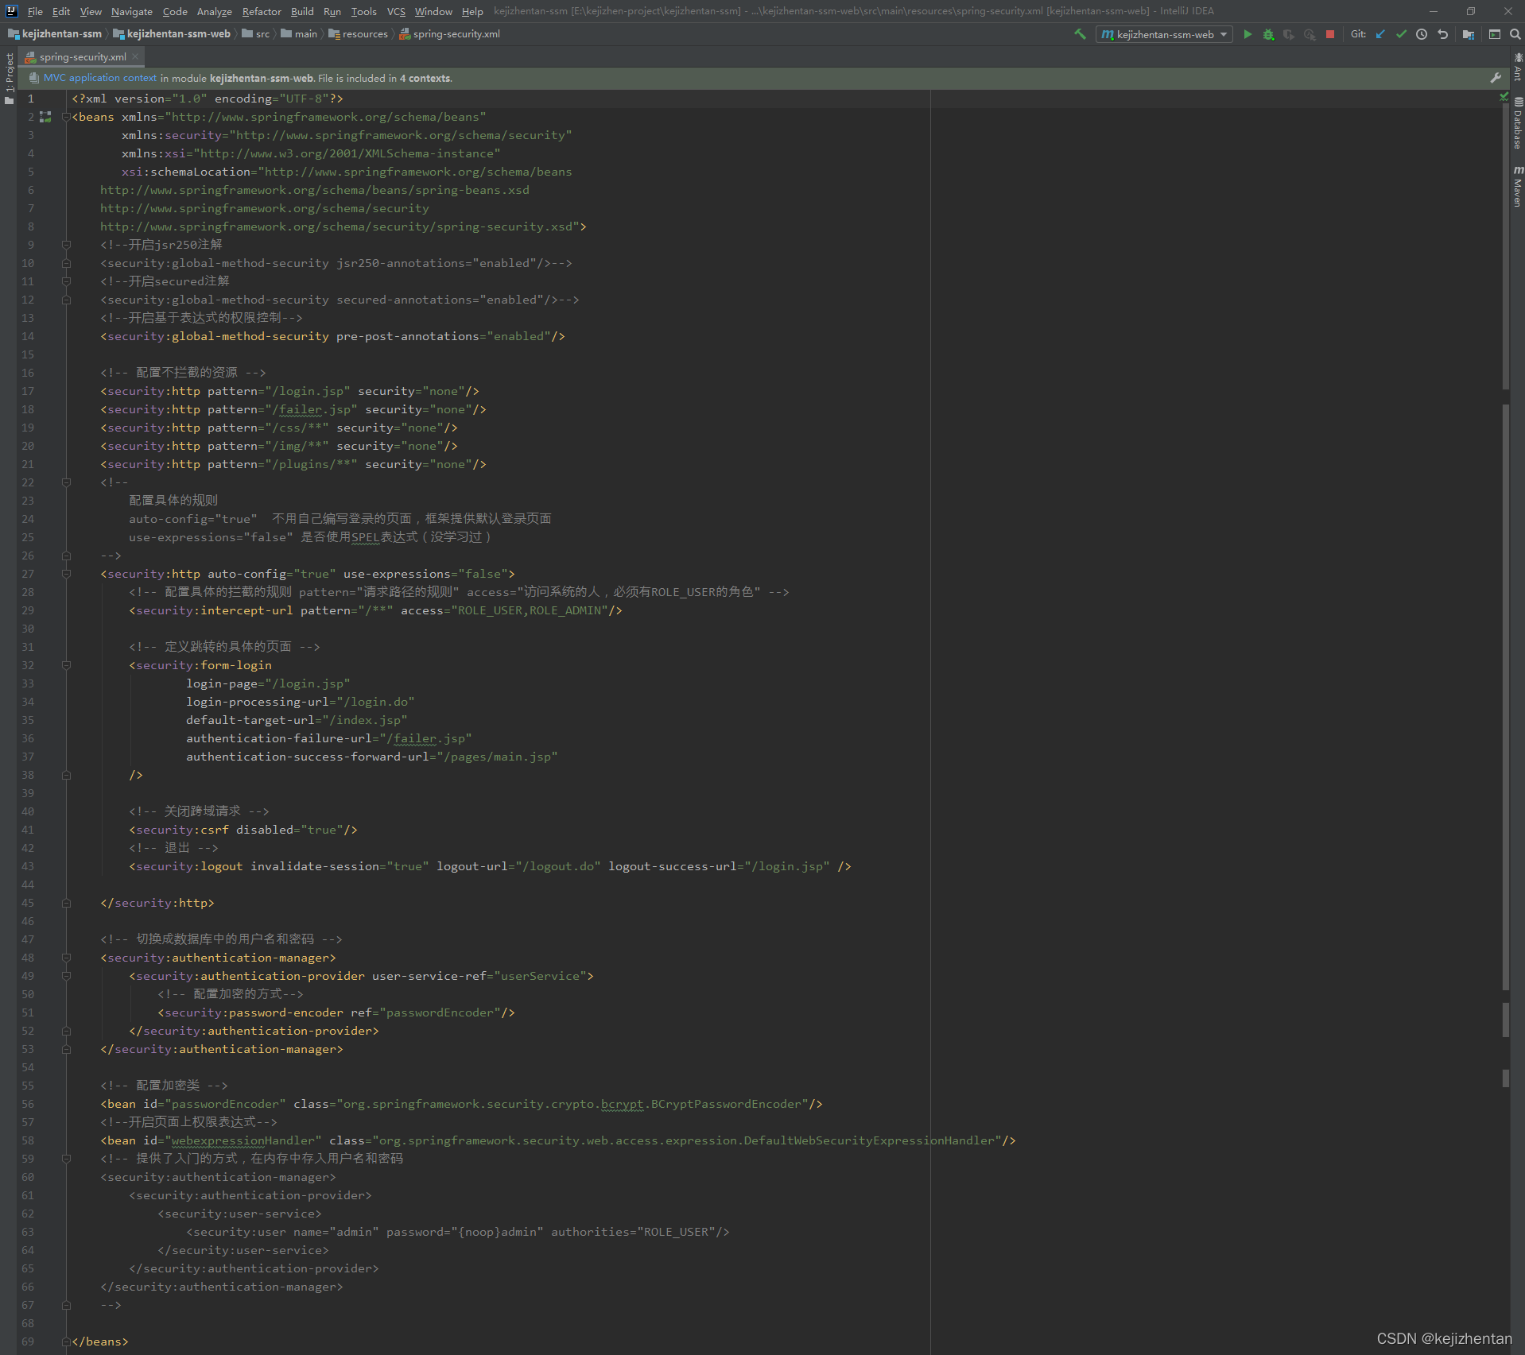Screen dimensions: 1525x1355
Task: Open the Run Anything console icon
Action: click(1495, 34)
